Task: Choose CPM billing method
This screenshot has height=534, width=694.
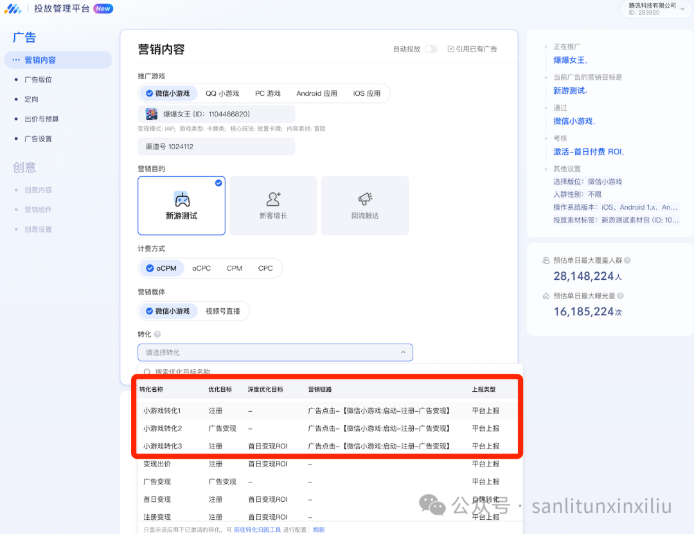Action: click(x=235, y=268)
